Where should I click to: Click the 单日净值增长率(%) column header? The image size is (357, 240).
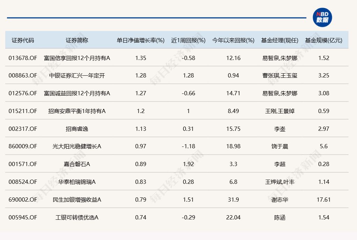point(140,40)
